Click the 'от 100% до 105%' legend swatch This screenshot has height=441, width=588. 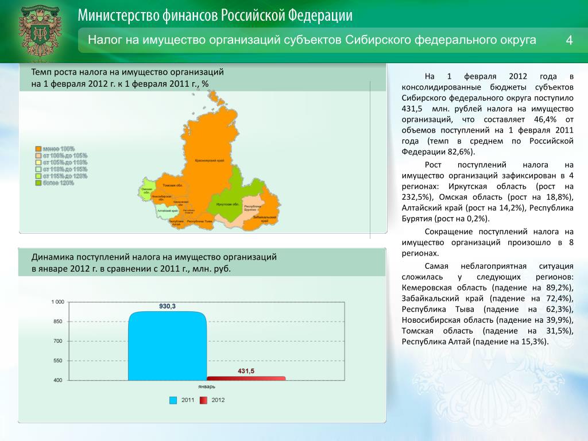(x=38, y=156)
